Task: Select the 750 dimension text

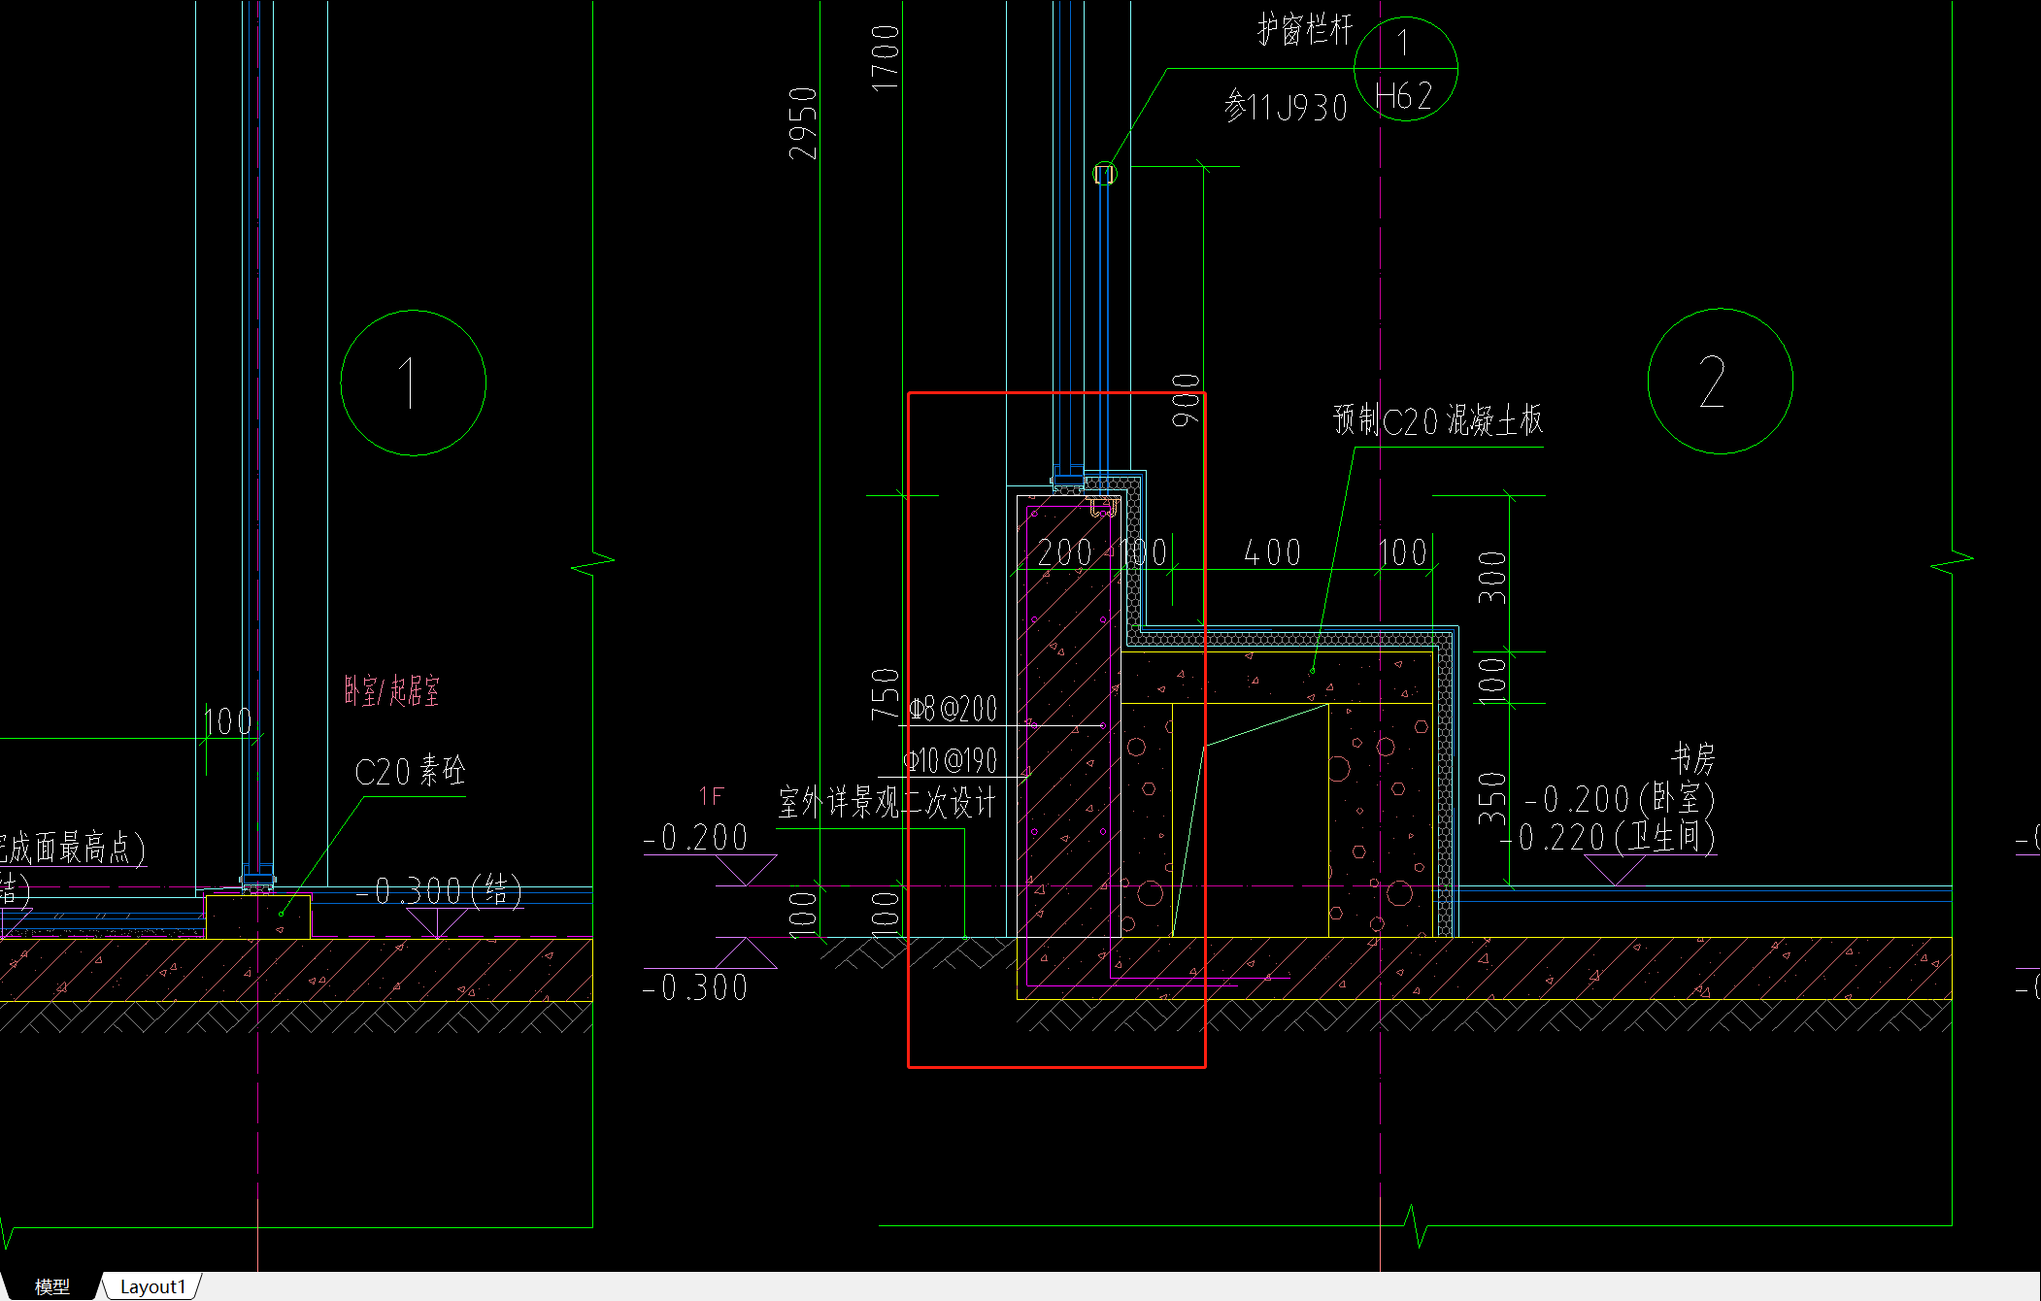Action: 885,693
